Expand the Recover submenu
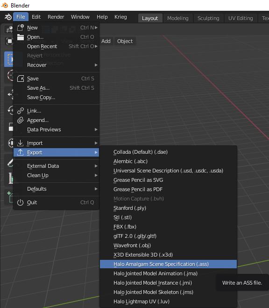Viewport: 269px width, 308px height. (x=57, y=65)
